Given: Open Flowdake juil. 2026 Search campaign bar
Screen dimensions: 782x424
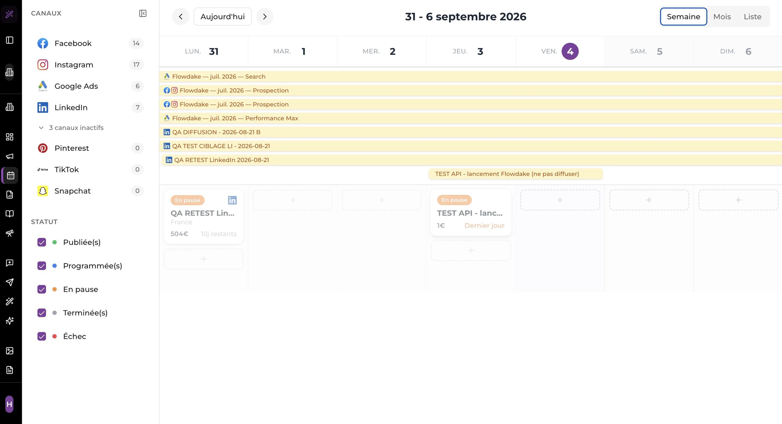Looking at the screenshot, I should pos(470,76).
